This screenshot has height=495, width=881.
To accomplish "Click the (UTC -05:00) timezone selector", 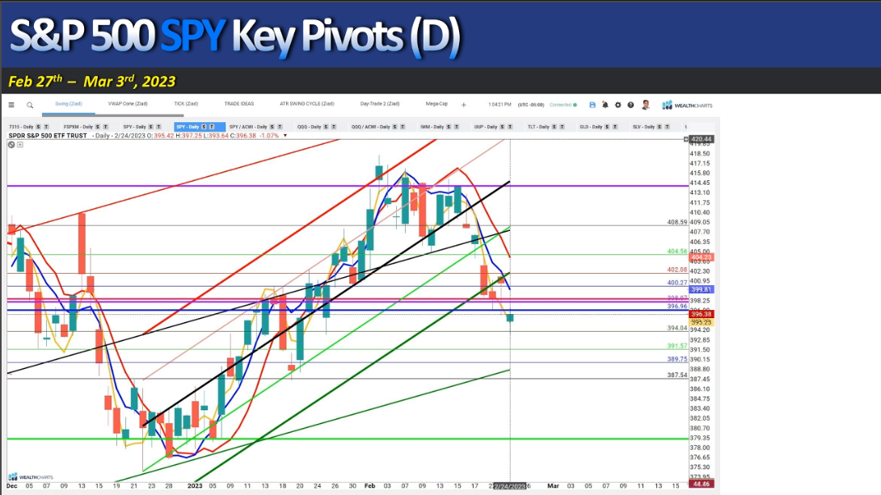I will (531, 105).
